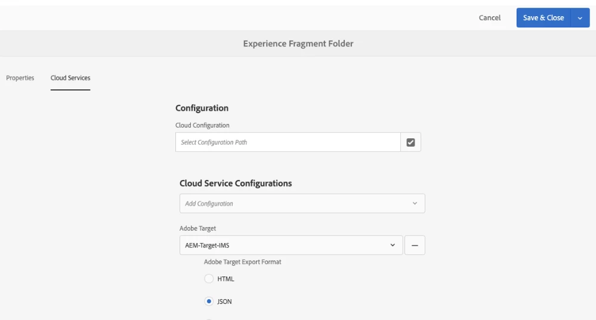Click the Experience Fragment Folder title

point(299,43)
